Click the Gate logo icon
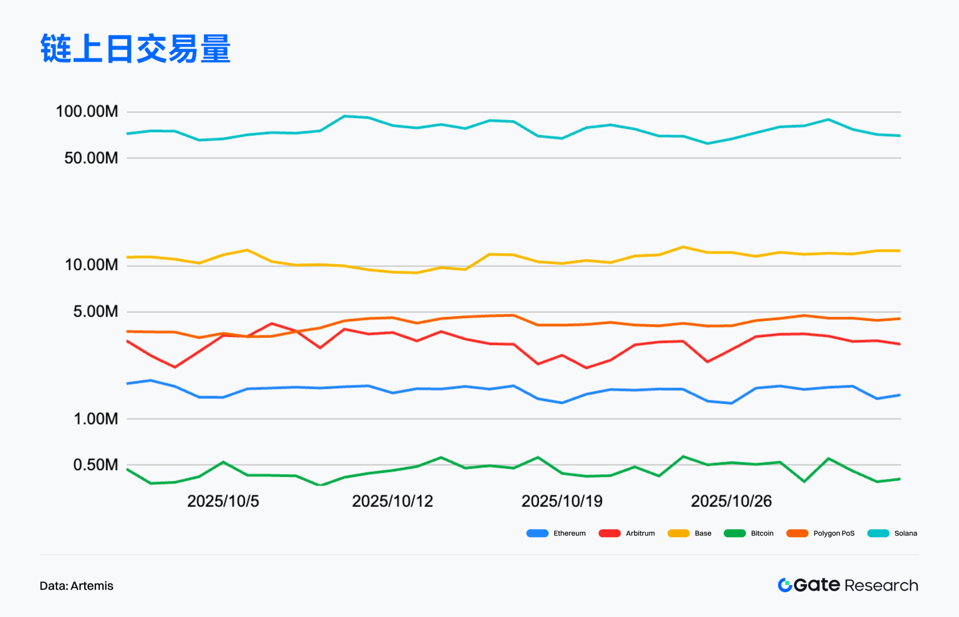959x617 pixels. pyautogui.click(x=785, y=585)
